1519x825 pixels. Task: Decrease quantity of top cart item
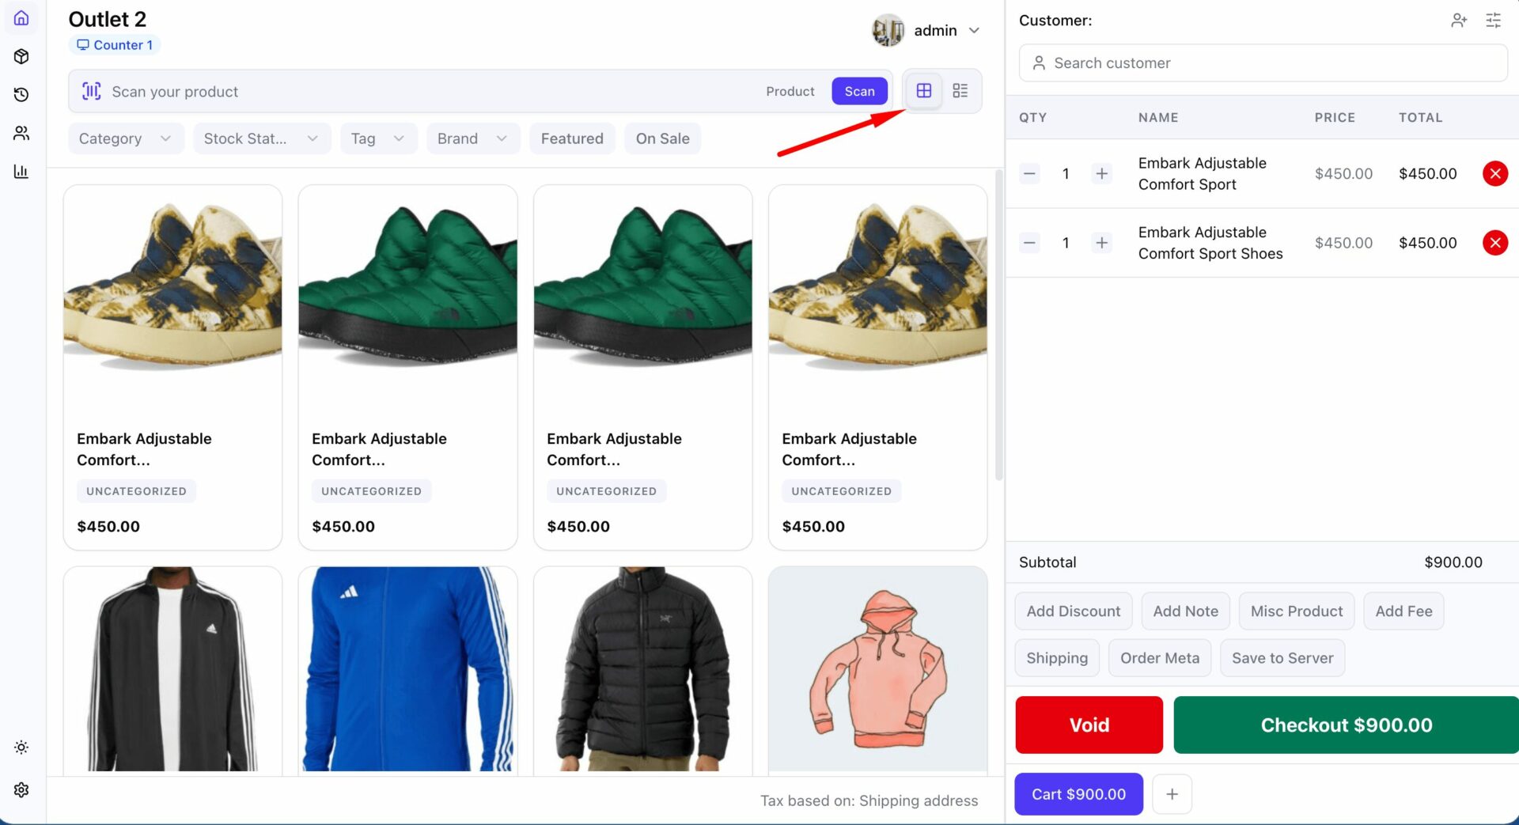coord(1029,173)
